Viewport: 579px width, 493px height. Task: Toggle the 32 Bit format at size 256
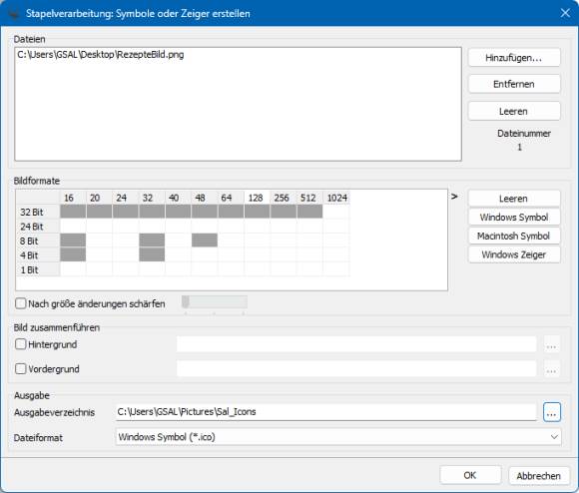point(284,212)
